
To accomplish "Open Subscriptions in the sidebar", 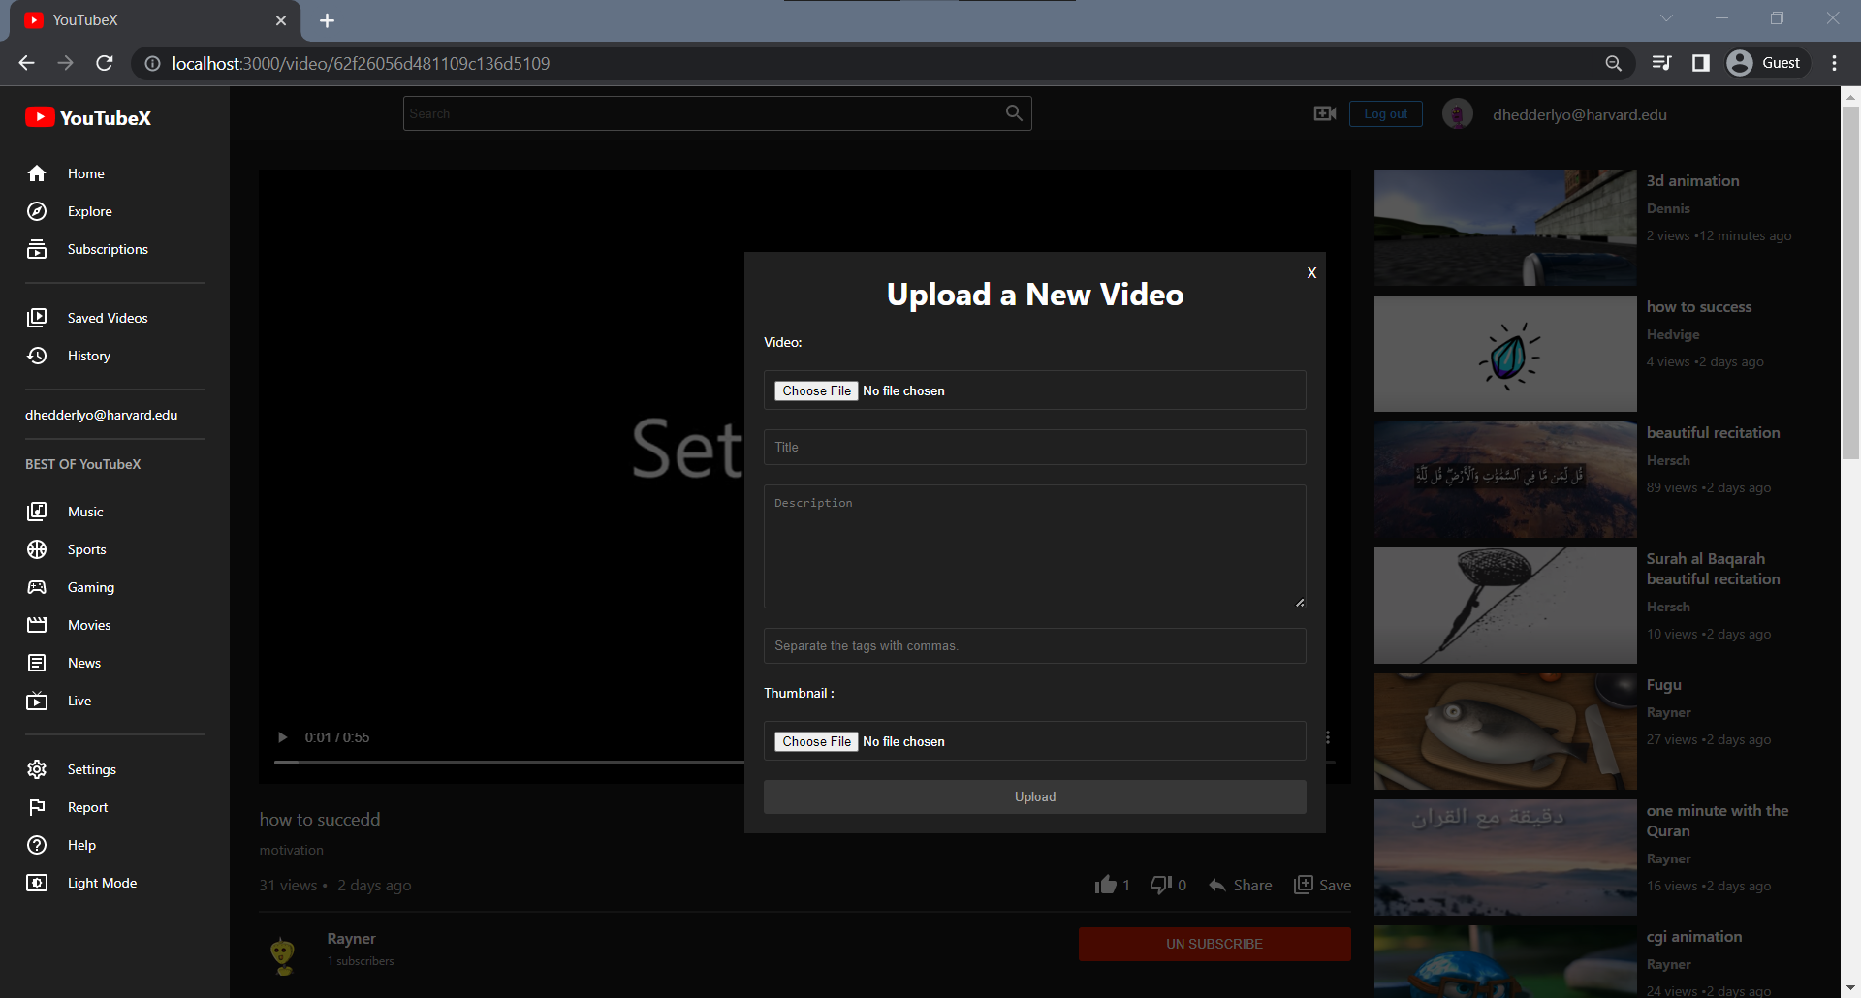I will point(108,249).
